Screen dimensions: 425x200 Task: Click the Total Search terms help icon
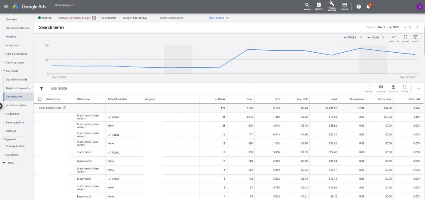point(64,108)
